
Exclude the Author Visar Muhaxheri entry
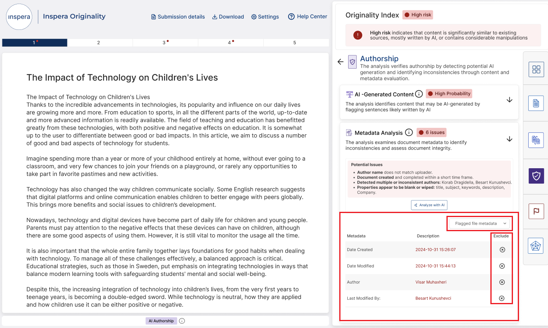click(x=502, y=282)
